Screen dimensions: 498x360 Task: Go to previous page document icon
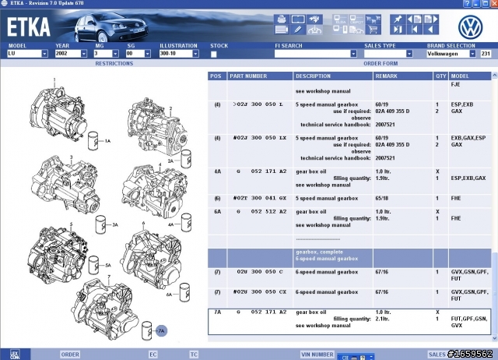415,19
